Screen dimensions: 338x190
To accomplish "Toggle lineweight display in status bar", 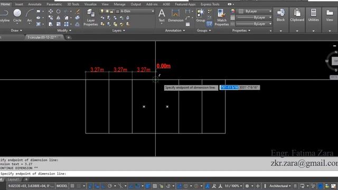I will tap(148, 186).
